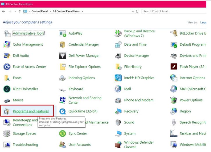Open the Taskbar and Navigation link

[193, 133]
